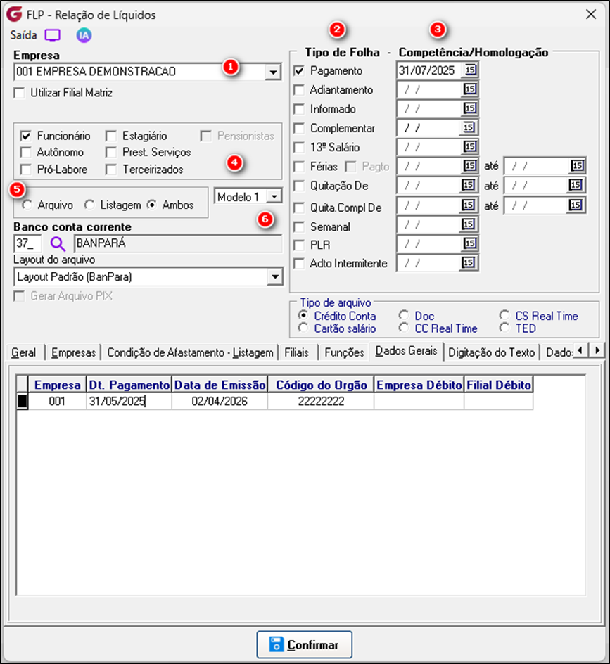Click the bank code field 37
The image size is (610, 664).
point(27,243)
